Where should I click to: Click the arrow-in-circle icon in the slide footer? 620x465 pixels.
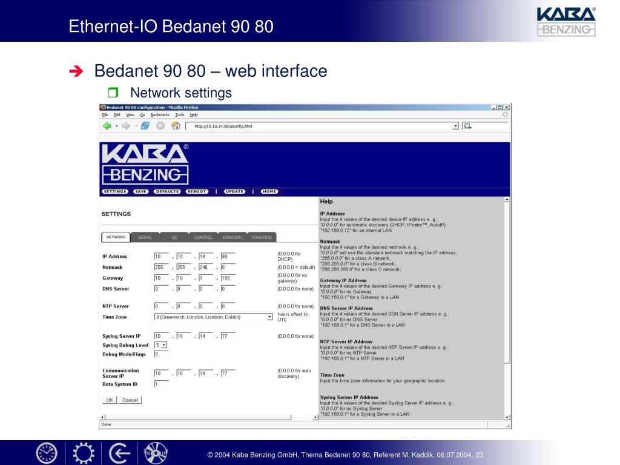119,453
